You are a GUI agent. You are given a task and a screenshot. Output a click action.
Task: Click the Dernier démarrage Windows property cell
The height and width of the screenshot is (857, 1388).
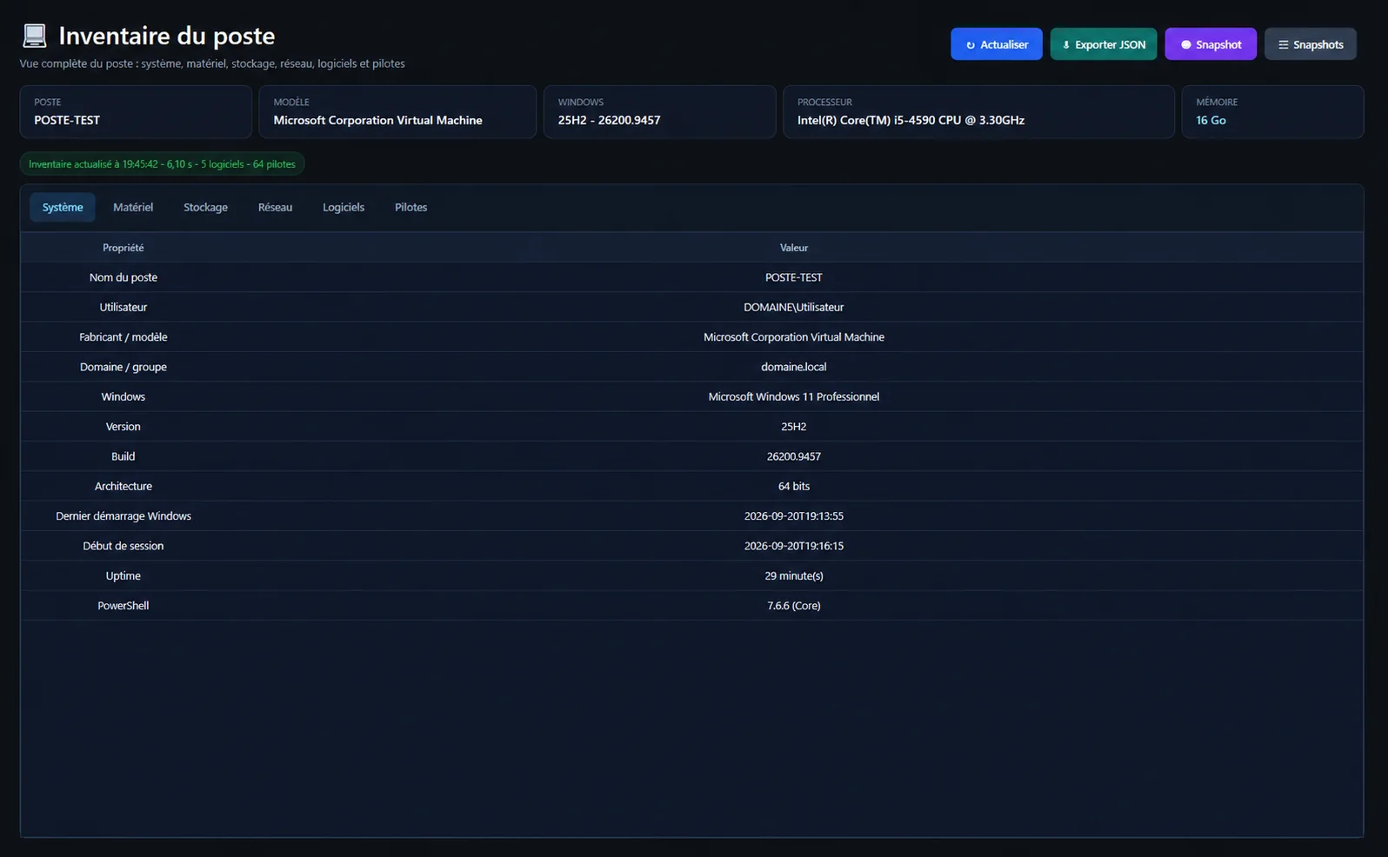[123, 516]
